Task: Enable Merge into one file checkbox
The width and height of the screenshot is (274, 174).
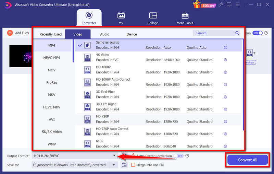Action: coord(133,165)
